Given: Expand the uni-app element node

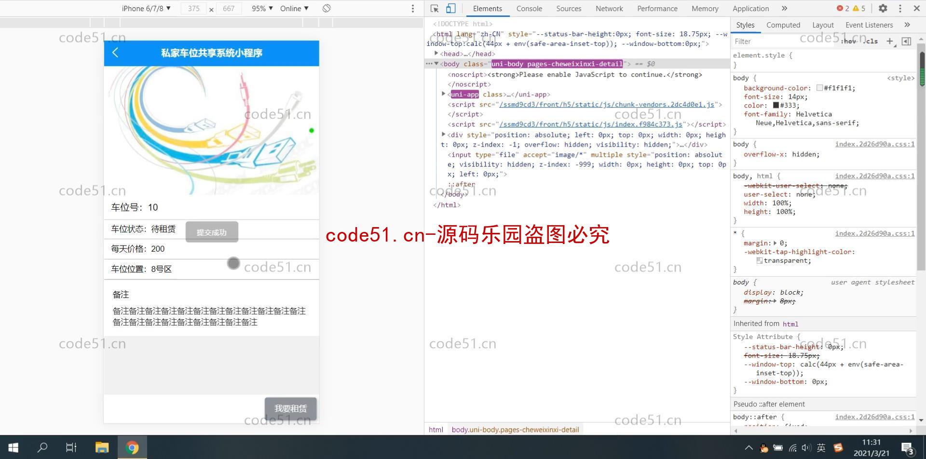Looking at the screenshot, I should click(444, 94).
